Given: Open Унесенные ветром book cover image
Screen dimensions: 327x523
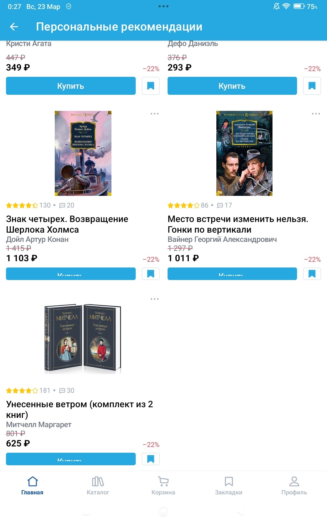Looking at the screenshot, I should coord(83,339).
